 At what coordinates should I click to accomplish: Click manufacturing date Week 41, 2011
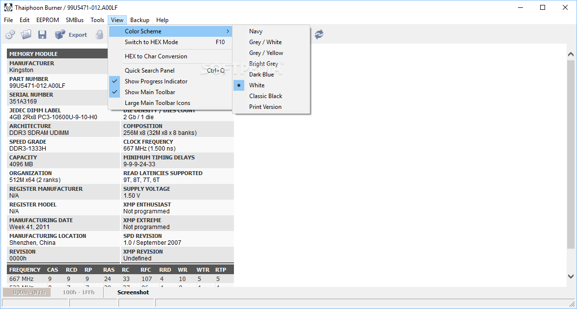pos(29,227)
